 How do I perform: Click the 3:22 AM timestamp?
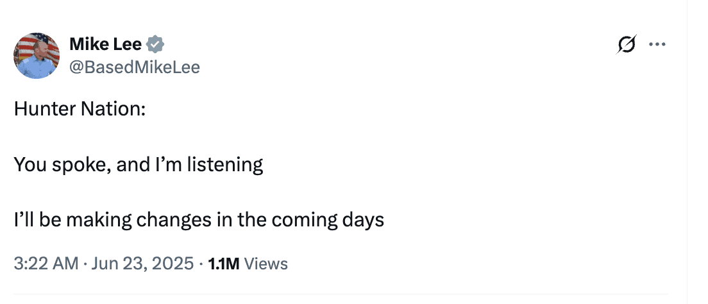coord(46,264)
